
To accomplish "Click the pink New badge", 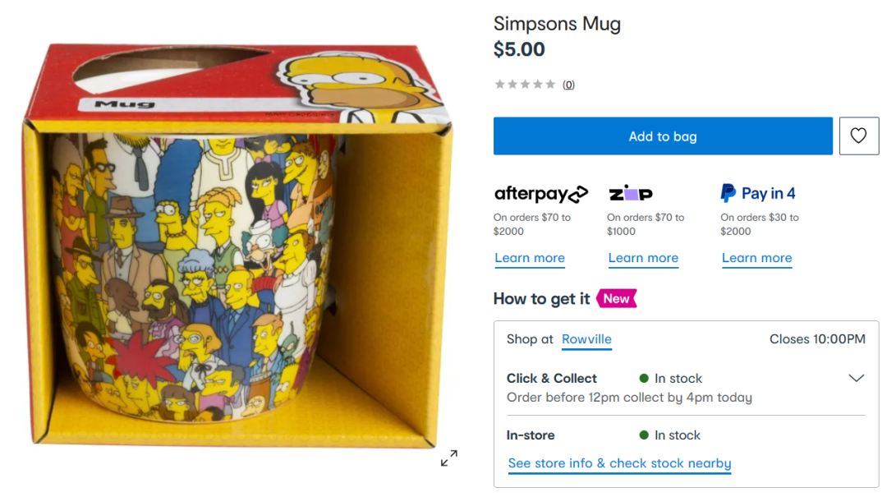I will coord(617,298).
